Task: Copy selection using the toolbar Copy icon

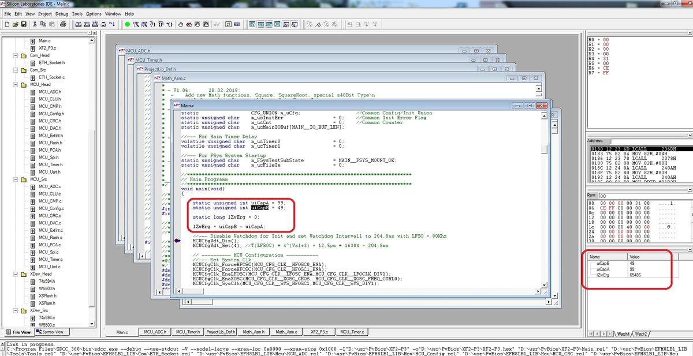Action: pos(43,24)
